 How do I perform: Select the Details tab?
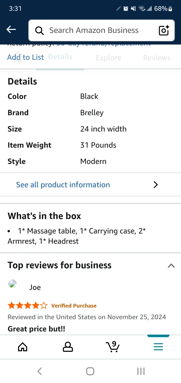[x=60, y=57]
